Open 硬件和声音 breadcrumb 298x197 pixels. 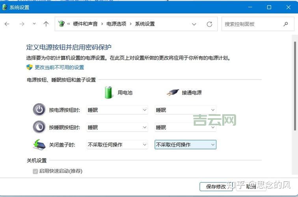click(x=85, y=24)
